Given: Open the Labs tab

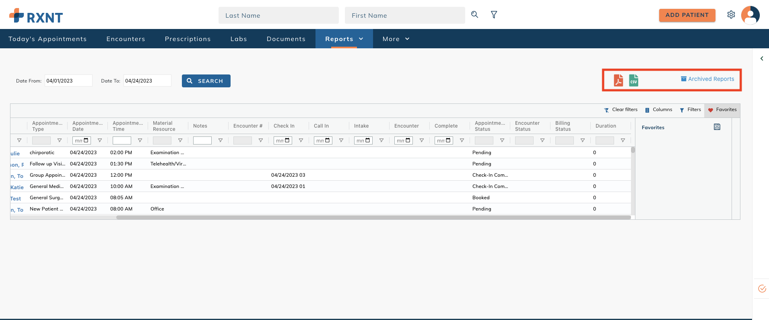Looking at the screenshot, I should click(x=239, y=39).
